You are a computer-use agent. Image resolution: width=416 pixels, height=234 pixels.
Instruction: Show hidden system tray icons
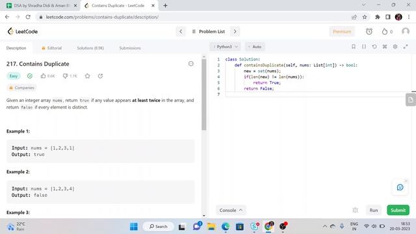(x=325, y=226)
